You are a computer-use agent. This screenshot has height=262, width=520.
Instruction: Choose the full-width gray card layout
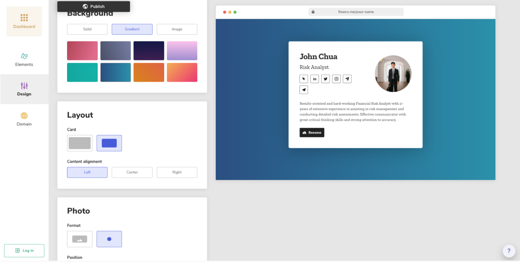[80, 143]
